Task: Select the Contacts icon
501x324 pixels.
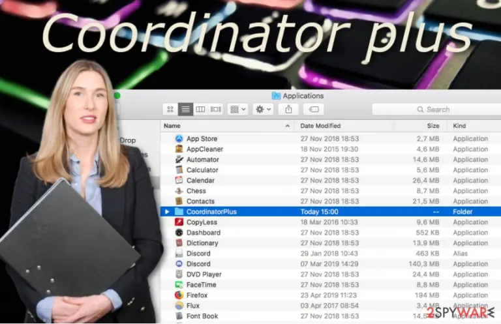Action: [x=179, y=201]
